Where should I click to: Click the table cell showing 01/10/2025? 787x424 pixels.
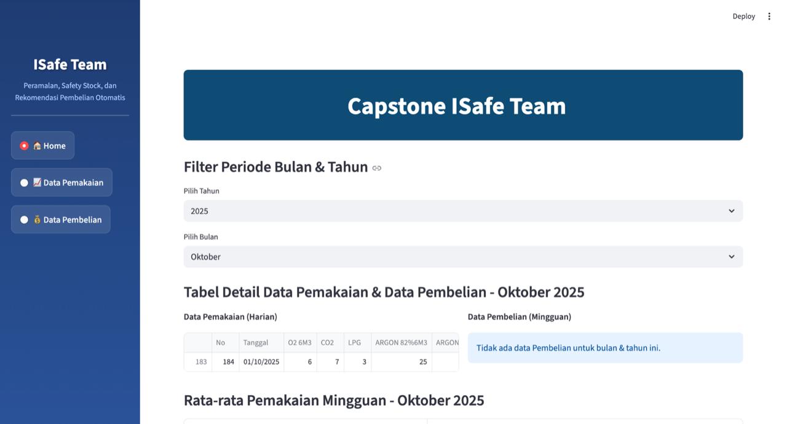[x=261, y=361]
